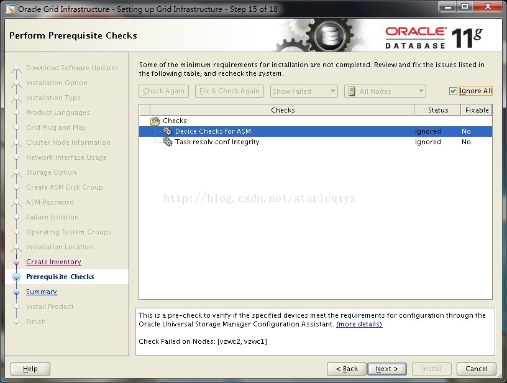Close the installer window
The height and width of the screenshot is (383, 507).
pos(488,6)
